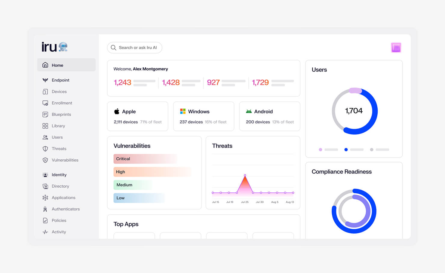
Task: Select the Low vulnerabilities bar
Action: 139,198
